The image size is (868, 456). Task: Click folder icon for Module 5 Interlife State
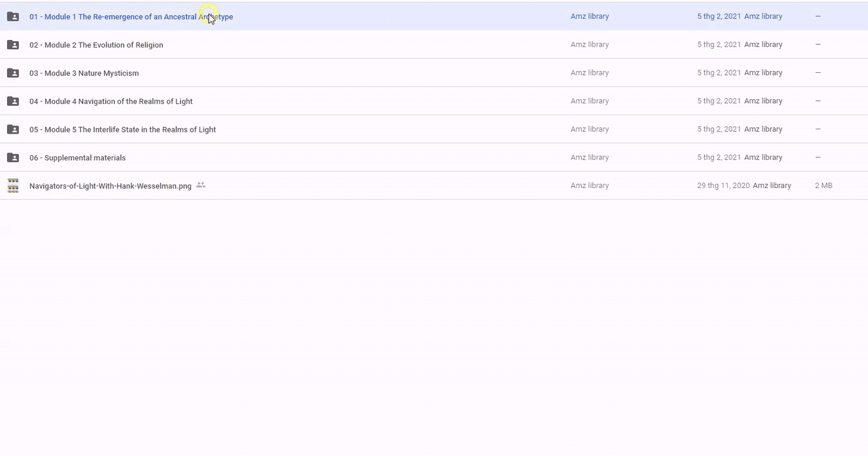pos(13,129)
